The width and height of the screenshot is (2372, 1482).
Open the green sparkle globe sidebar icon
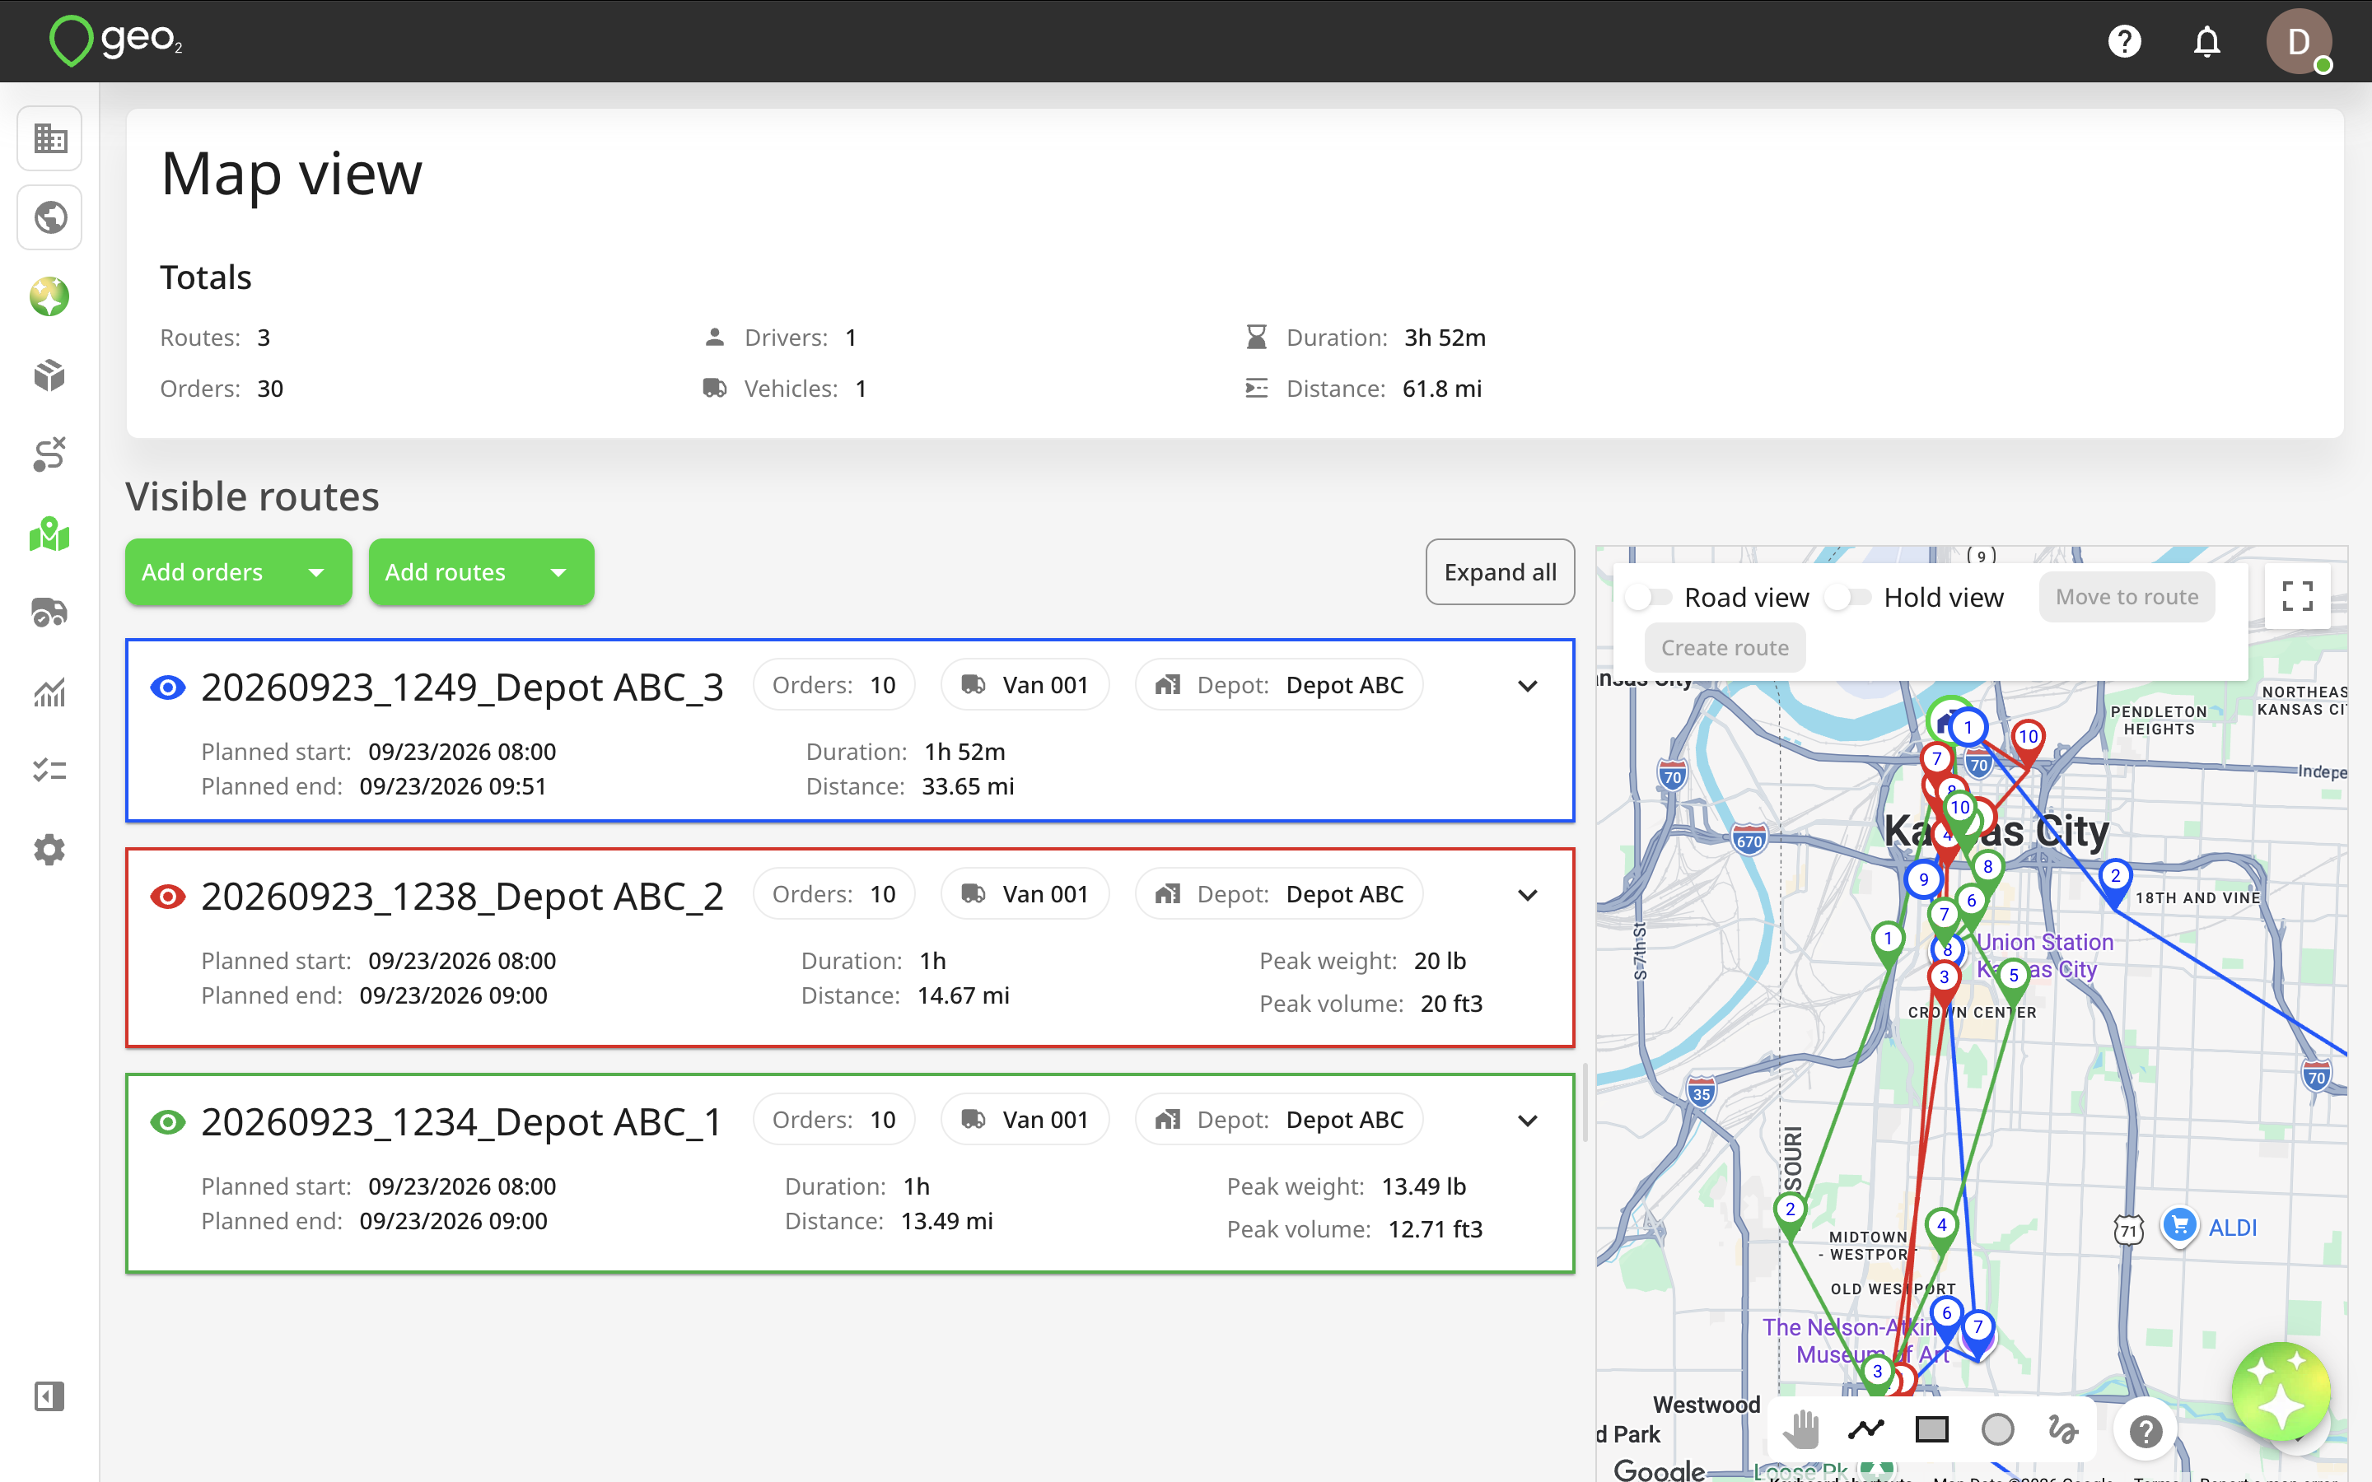click(50, 297)
